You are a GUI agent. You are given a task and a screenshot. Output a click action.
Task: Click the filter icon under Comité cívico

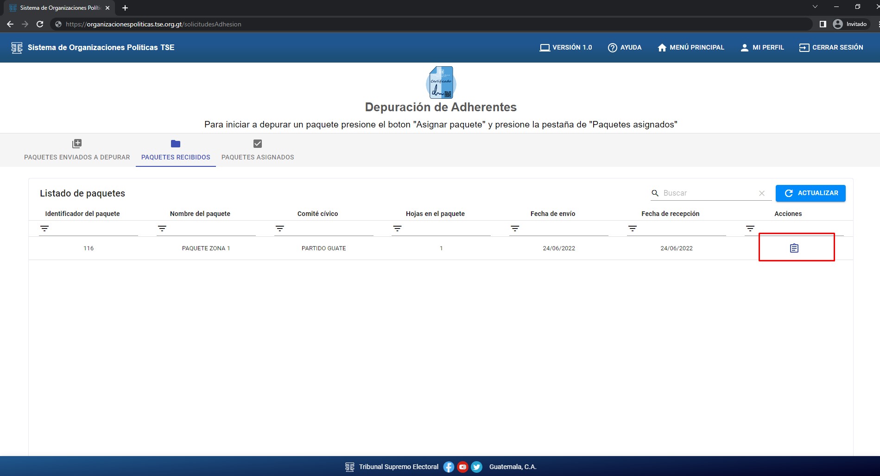pyautogui.click(x=280, y=228)
